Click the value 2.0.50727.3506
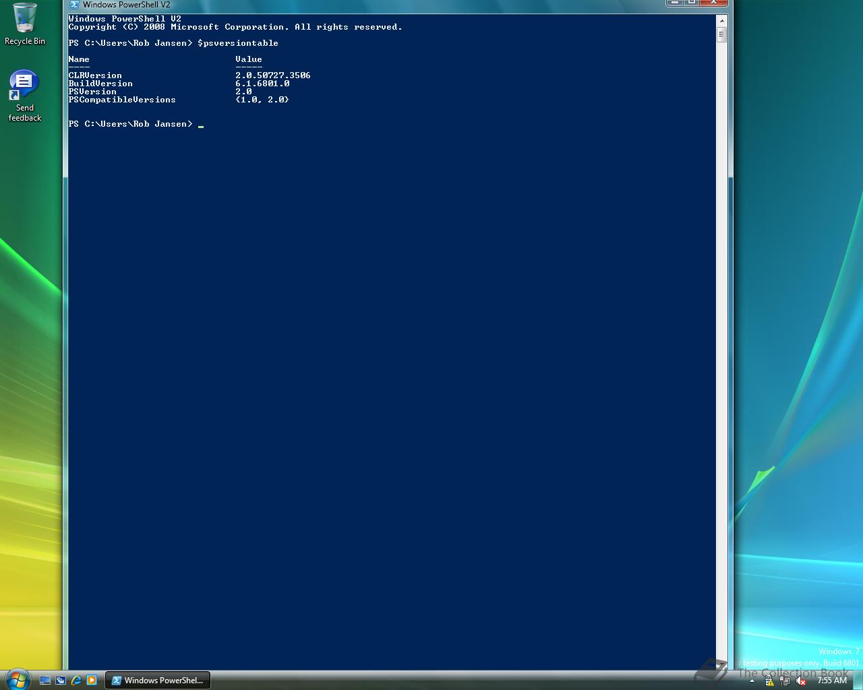This screenshot has width=863, height=690. point(273,75)
